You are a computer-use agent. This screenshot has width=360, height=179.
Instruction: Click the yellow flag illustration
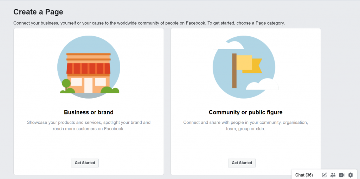(x=248, y=64)
